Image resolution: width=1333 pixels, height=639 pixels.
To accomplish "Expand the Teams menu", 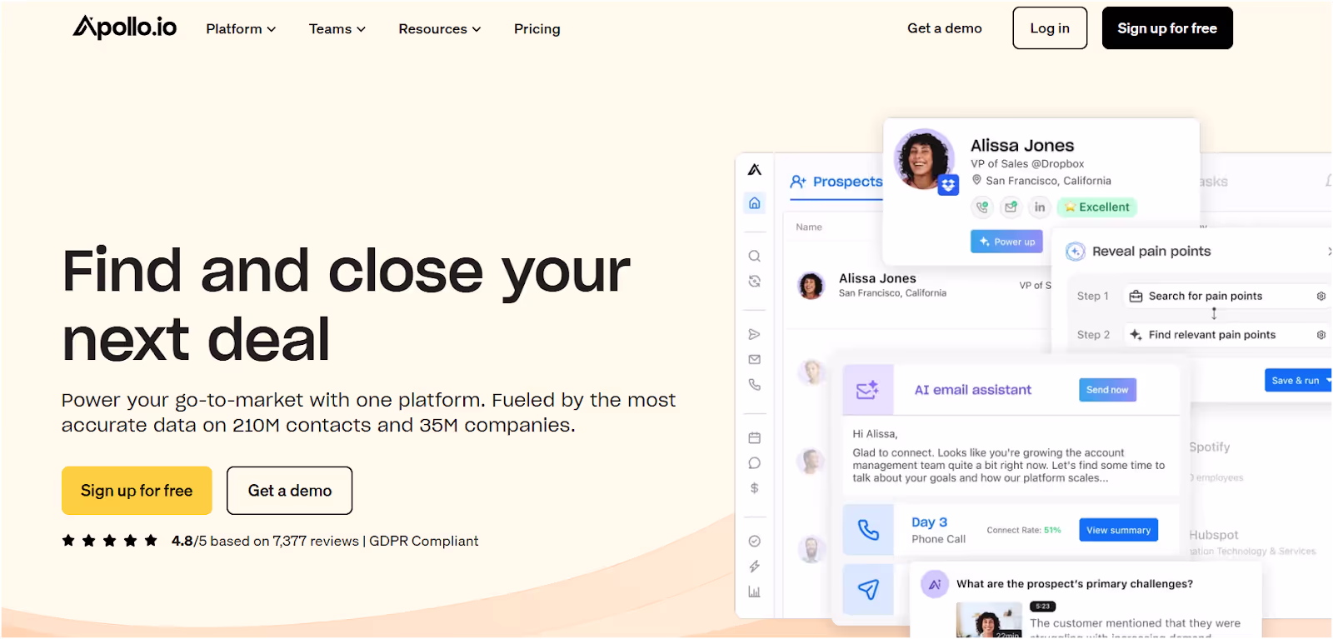I will click(x=337, y=29).
